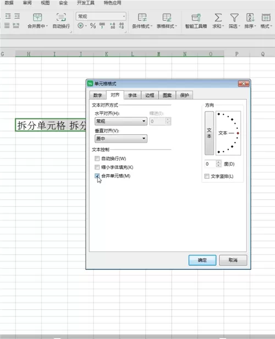The height and width of the screenshot is (339, 275).
Task: Confirm dialog with 确定 button
Action: (202, 260)
